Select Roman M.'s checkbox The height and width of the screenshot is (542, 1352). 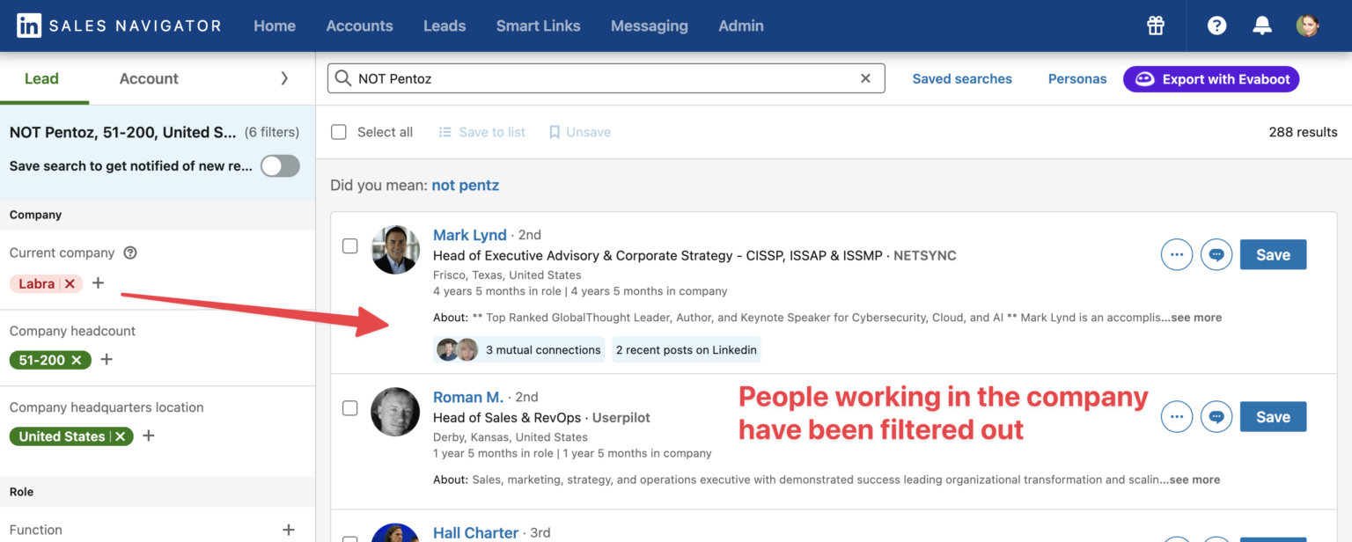click(349, 408)
